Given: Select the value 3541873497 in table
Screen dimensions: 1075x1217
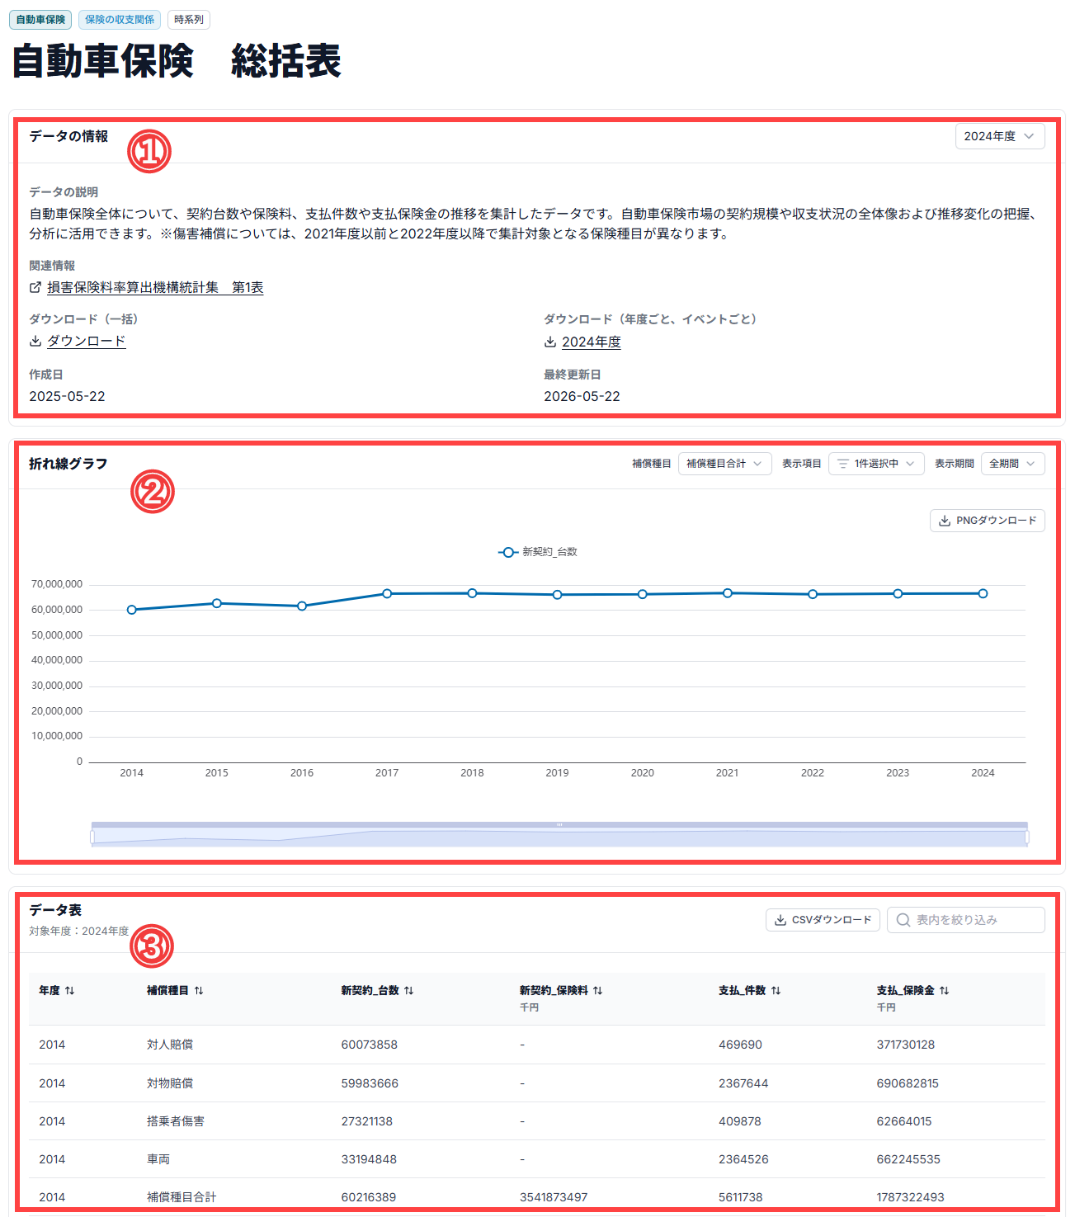Looking at the screenshot, I should (554, 1197).
